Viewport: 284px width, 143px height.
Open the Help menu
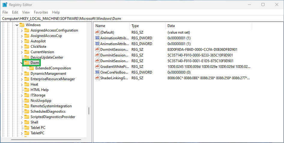click(56, 12)
